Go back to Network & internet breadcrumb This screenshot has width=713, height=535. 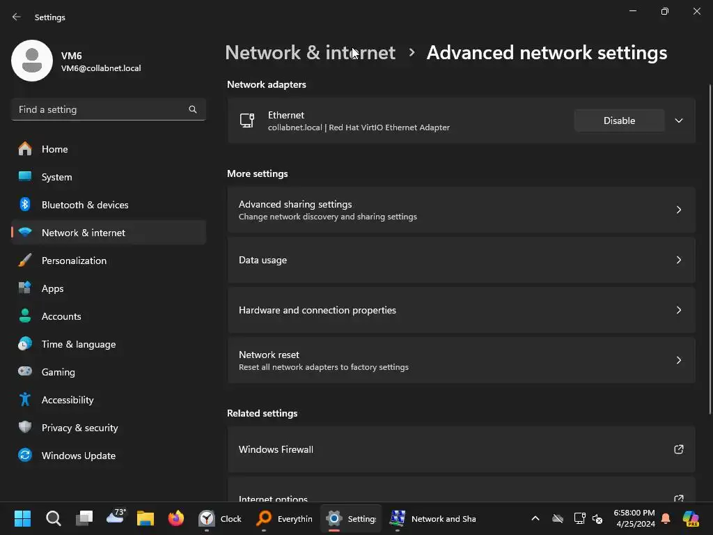click(x=310, y=53)
